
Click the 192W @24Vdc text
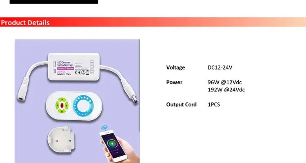(x=226, y=90)
